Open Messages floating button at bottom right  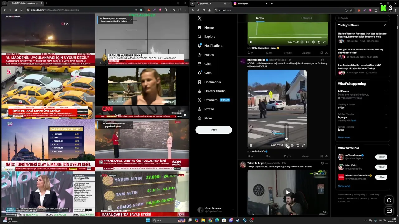click(x=389, y=211)
